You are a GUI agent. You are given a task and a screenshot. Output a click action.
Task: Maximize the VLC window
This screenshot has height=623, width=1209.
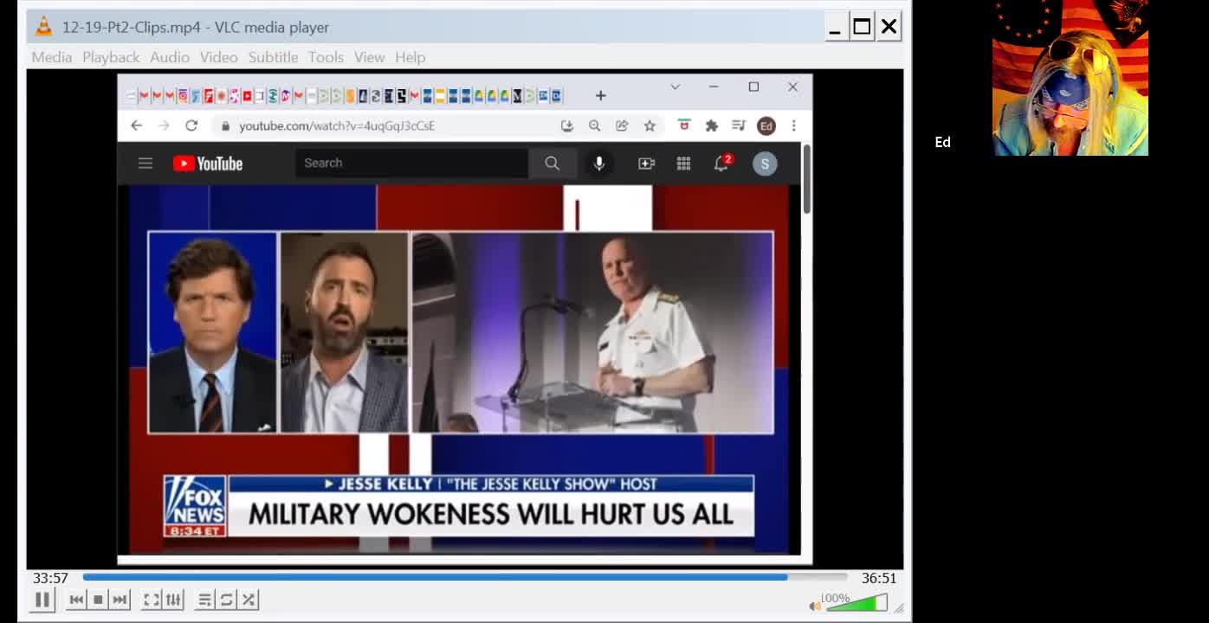pos(862,27)
